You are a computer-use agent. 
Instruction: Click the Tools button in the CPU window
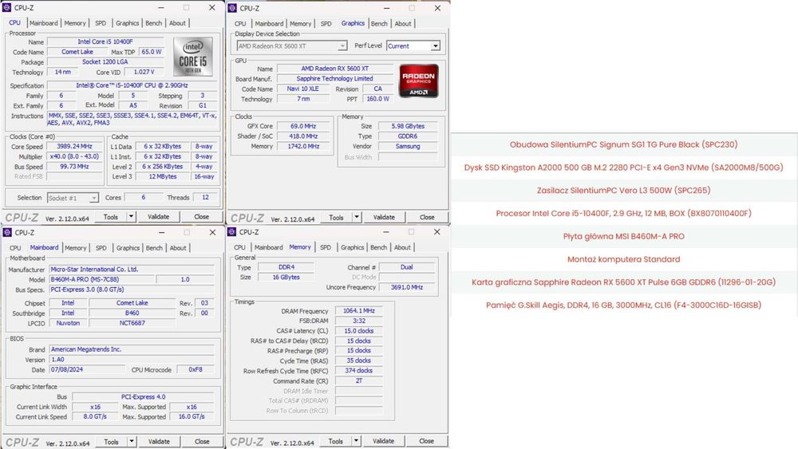[111, 217]
